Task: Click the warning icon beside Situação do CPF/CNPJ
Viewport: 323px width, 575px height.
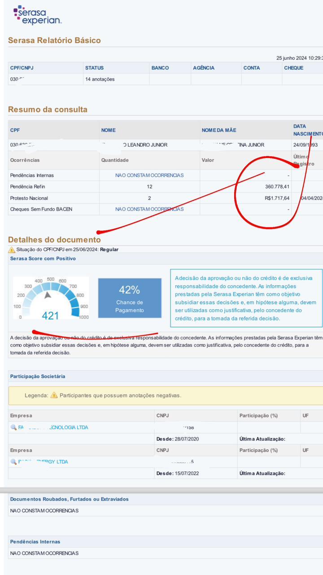Action: [12, 250]
